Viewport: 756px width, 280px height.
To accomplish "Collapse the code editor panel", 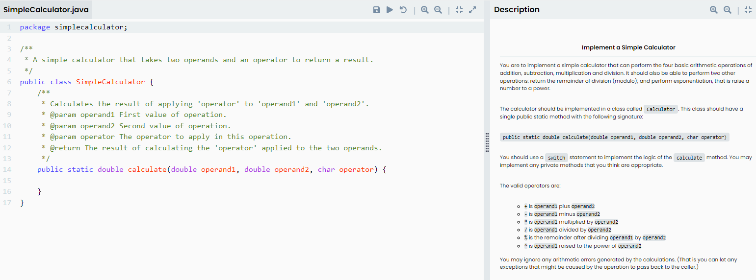I will [x=459, y=10].
